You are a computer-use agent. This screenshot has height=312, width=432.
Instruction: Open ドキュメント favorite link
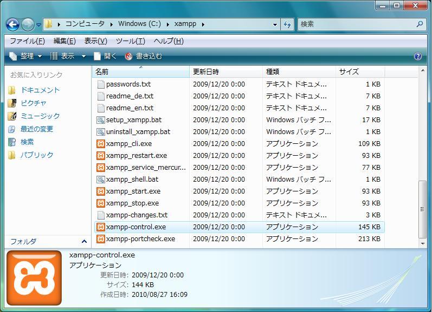(40, 90)
